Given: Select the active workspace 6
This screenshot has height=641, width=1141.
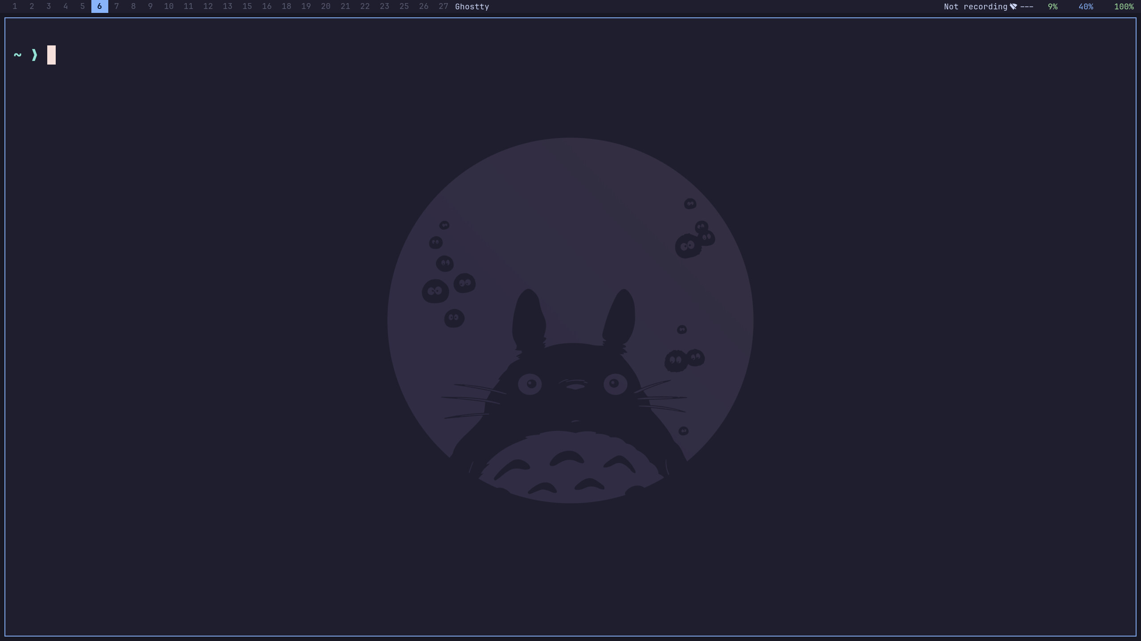Looking at the screenshot, I should 99,6.
